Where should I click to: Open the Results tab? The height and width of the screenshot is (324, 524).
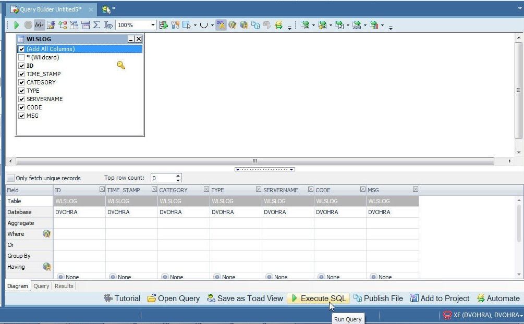tap(64, 285)
